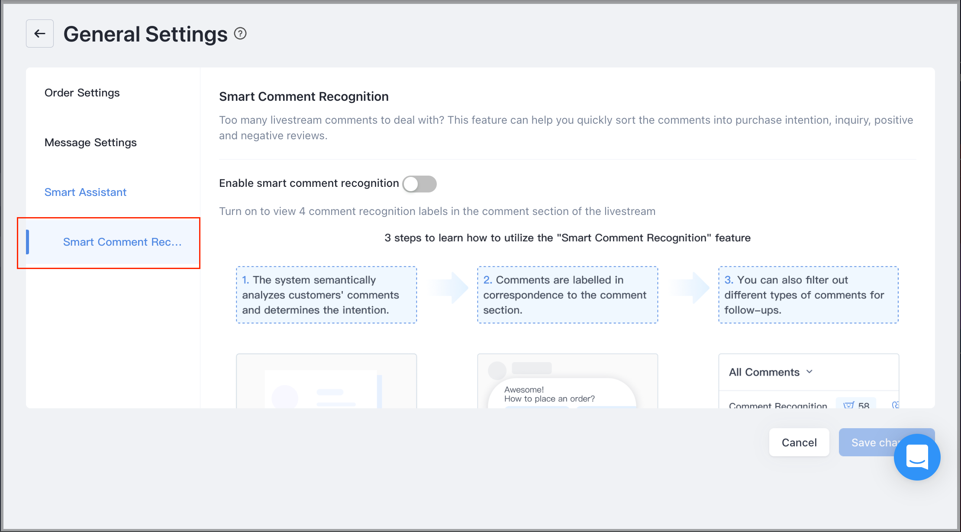Open Order Settings in sidebar
The width and height of the screenshot is (961, 532).
82,93
